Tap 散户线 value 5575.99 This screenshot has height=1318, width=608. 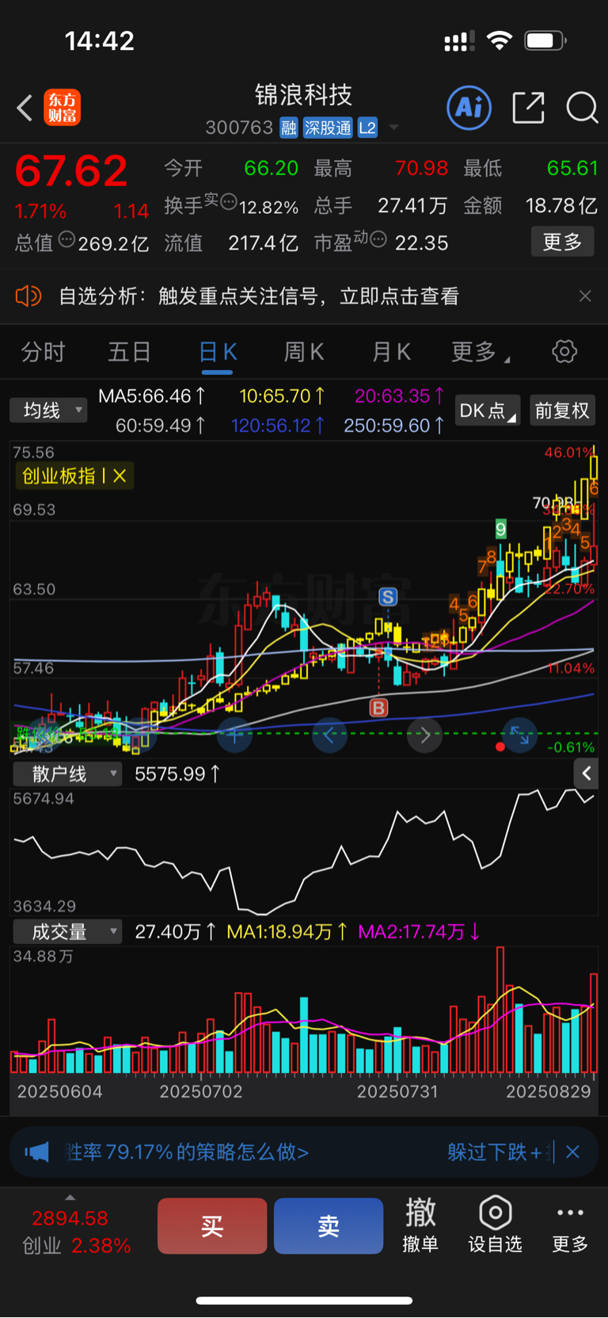pos(177,774)
